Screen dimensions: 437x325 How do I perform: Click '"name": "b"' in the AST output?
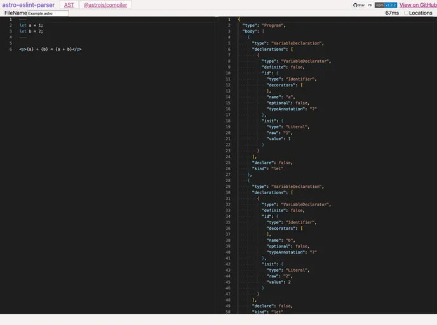[280, 241]
